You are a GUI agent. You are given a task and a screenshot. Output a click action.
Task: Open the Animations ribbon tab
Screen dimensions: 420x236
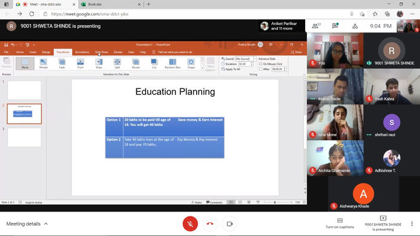(x=82, y=52)
